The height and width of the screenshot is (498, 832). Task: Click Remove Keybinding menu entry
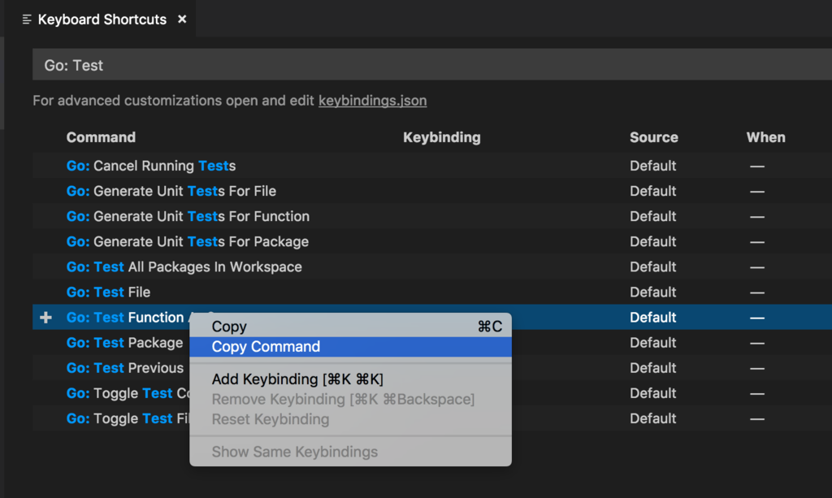(351, 399)
